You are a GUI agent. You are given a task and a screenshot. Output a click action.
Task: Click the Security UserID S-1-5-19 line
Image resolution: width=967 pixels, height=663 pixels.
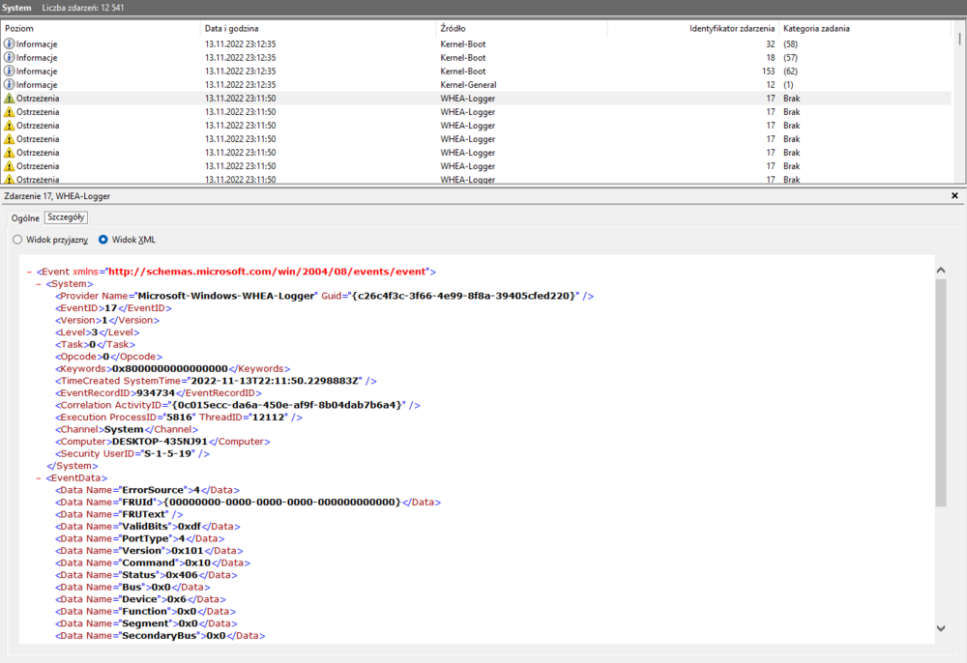132,453
